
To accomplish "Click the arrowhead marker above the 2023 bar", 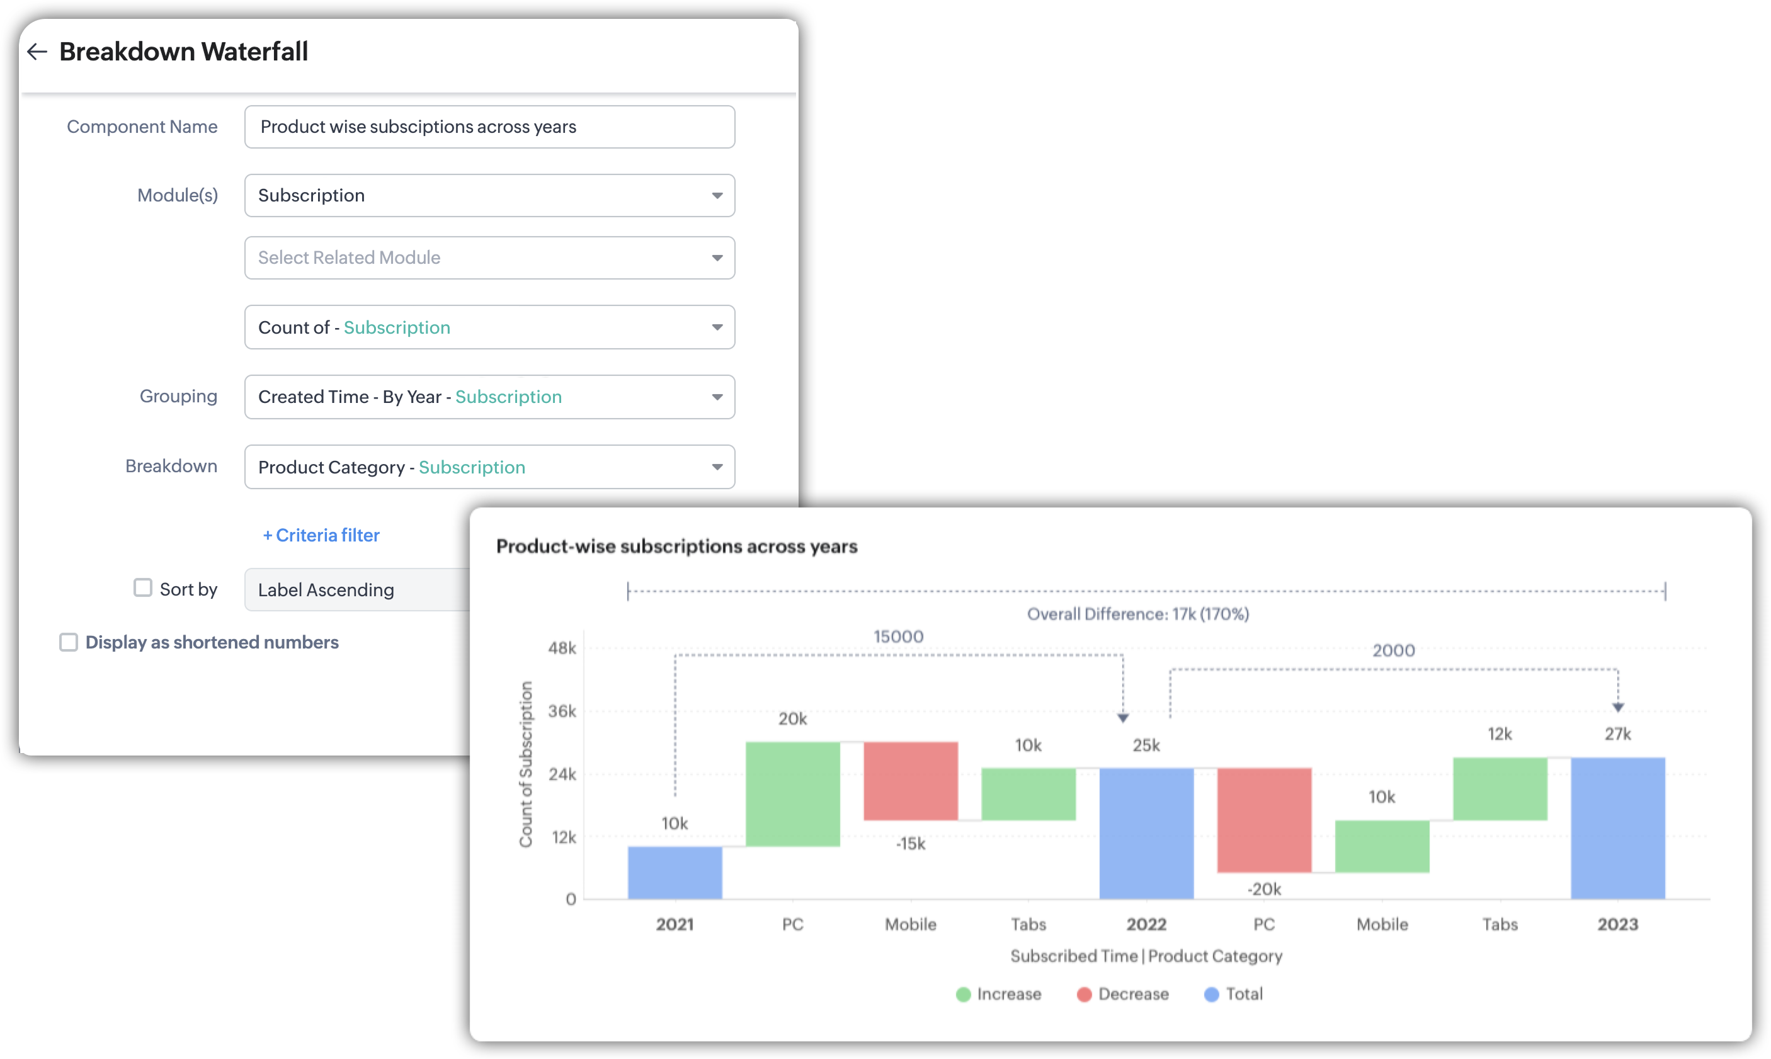I will [1618, 707].
